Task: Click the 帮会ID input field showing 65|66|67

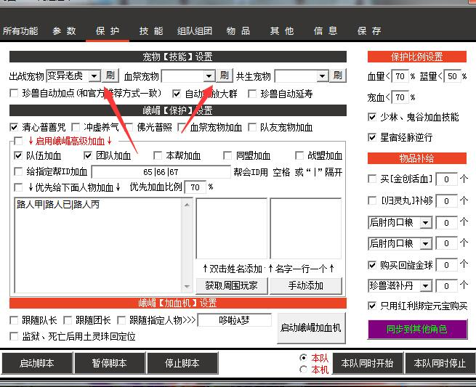Action: pyautogui.click(x=160, y=172)
